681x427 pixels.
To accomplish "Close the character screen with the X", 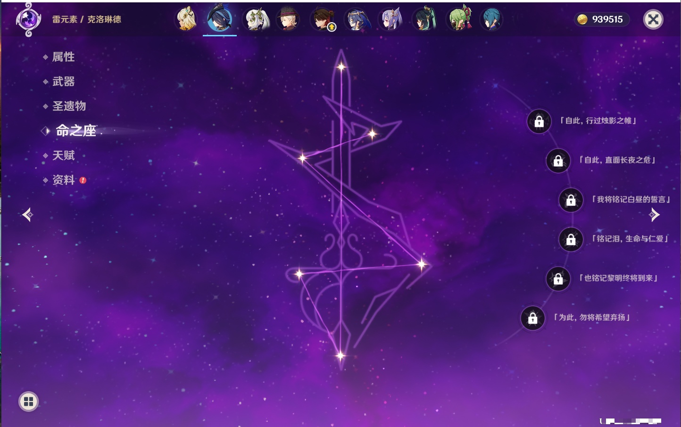I will click(653, 19).
